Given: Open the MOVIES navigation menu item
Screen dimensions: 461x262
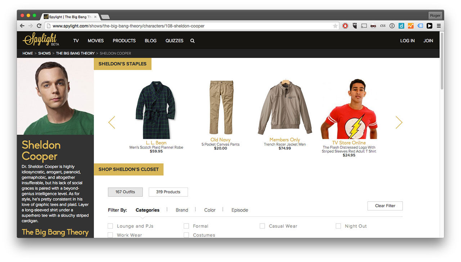Looking at the screenshot, I should [x=95, y=41].
